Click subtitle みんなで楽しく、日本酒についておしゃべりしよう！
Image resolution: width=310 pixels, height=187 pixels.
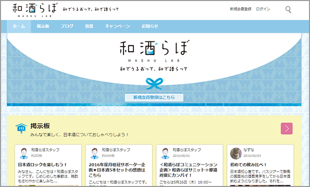pos(79,135)
